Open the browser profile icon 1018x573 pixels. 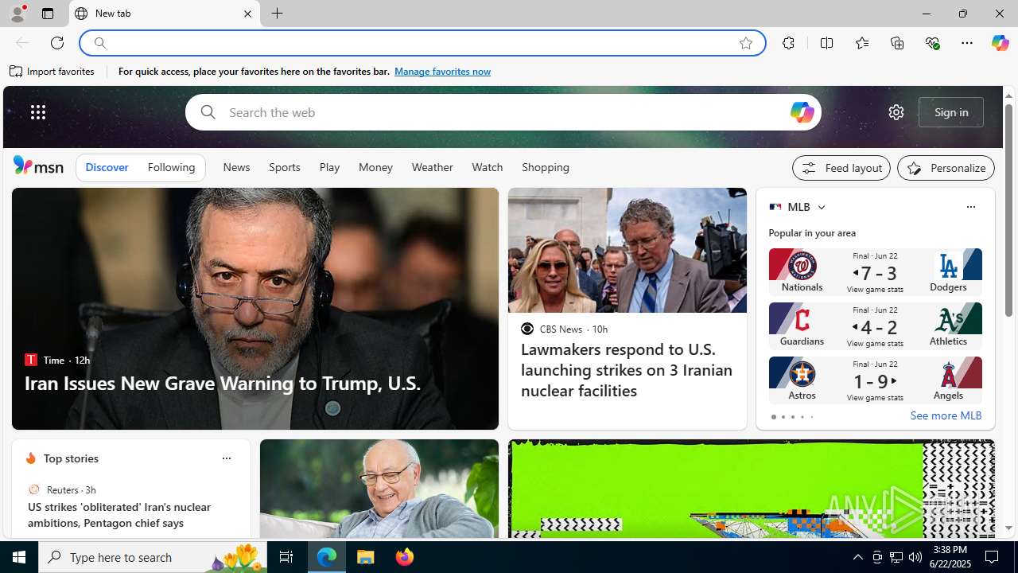pyautogui.click(x=17, y=14)
